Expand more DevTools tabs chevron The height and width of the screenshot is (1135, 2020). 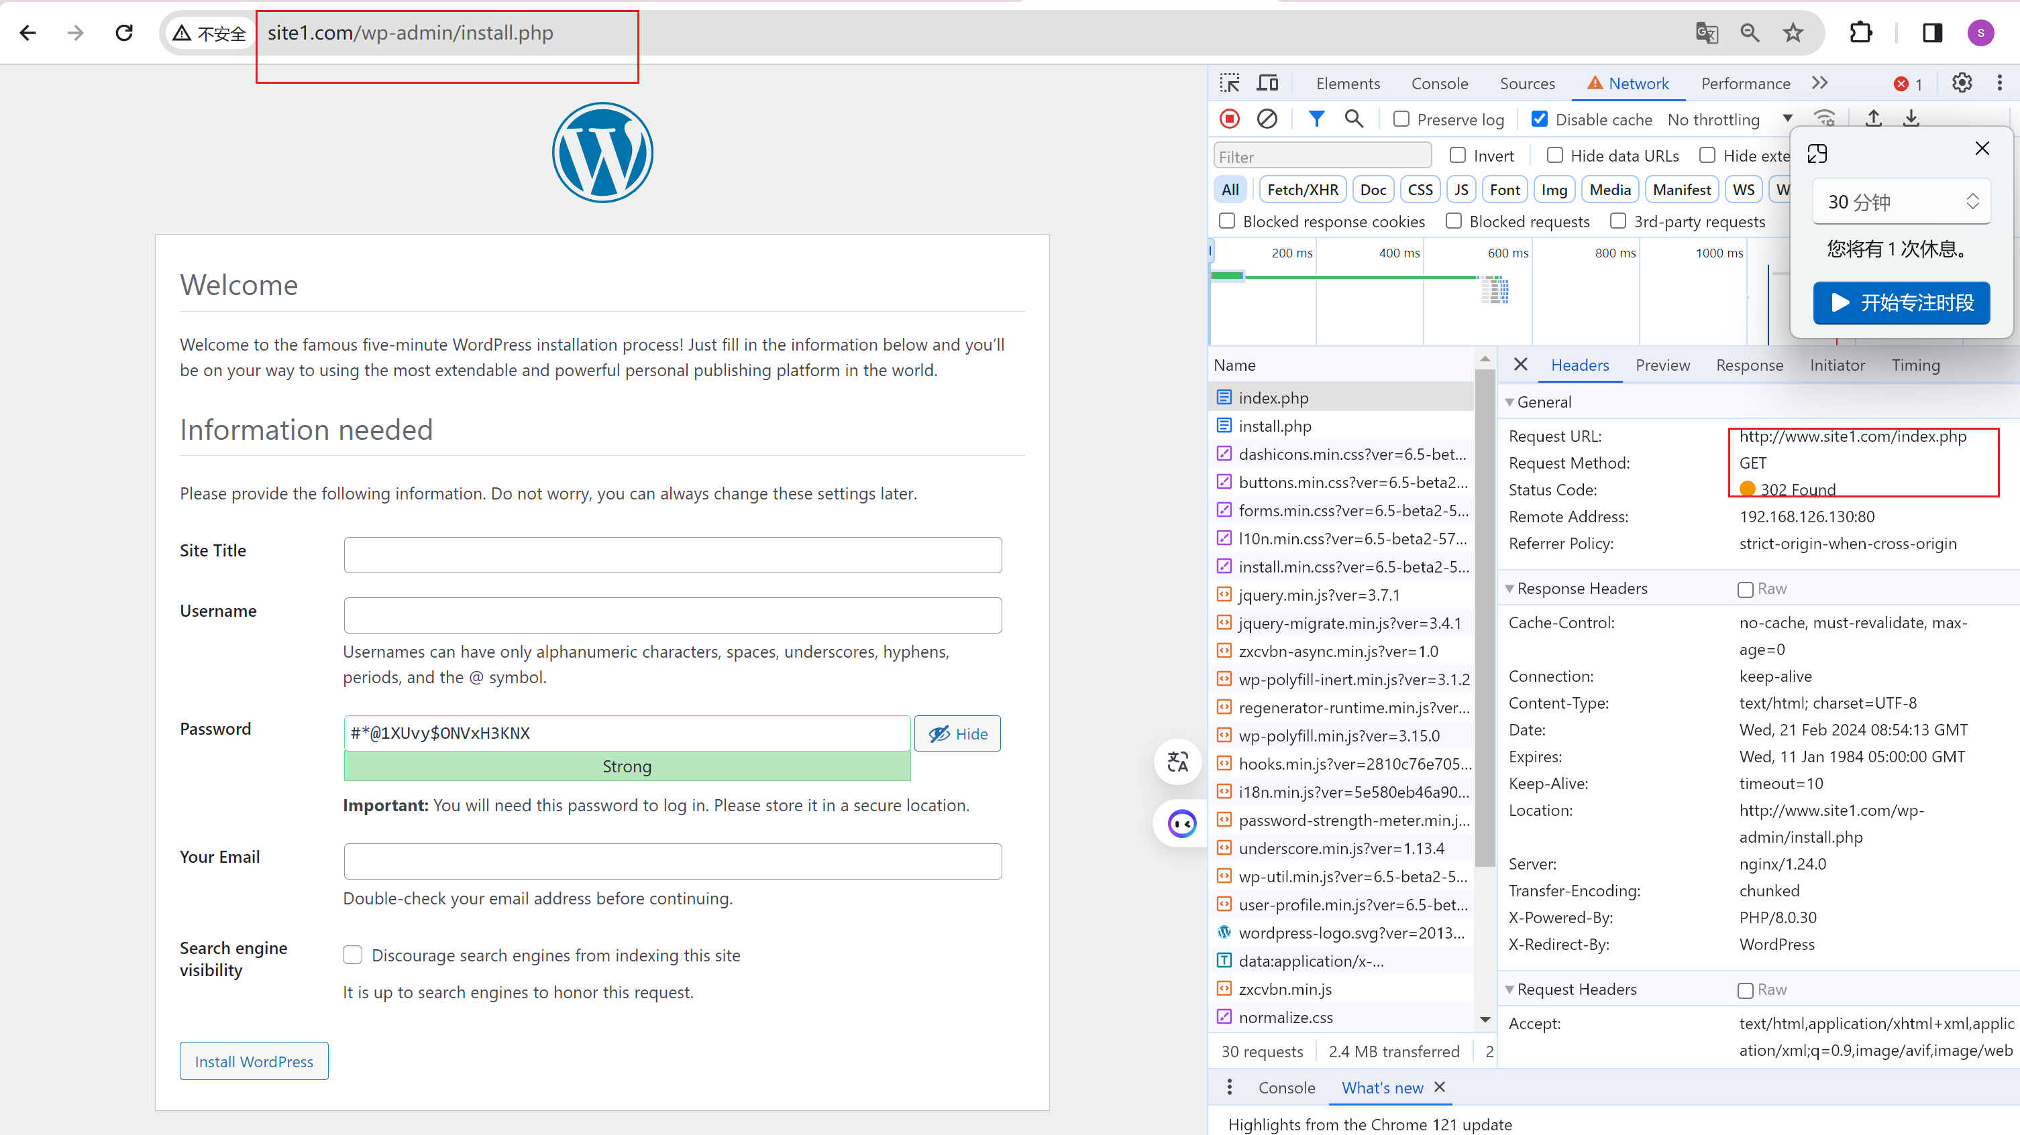pos(1820,83)
